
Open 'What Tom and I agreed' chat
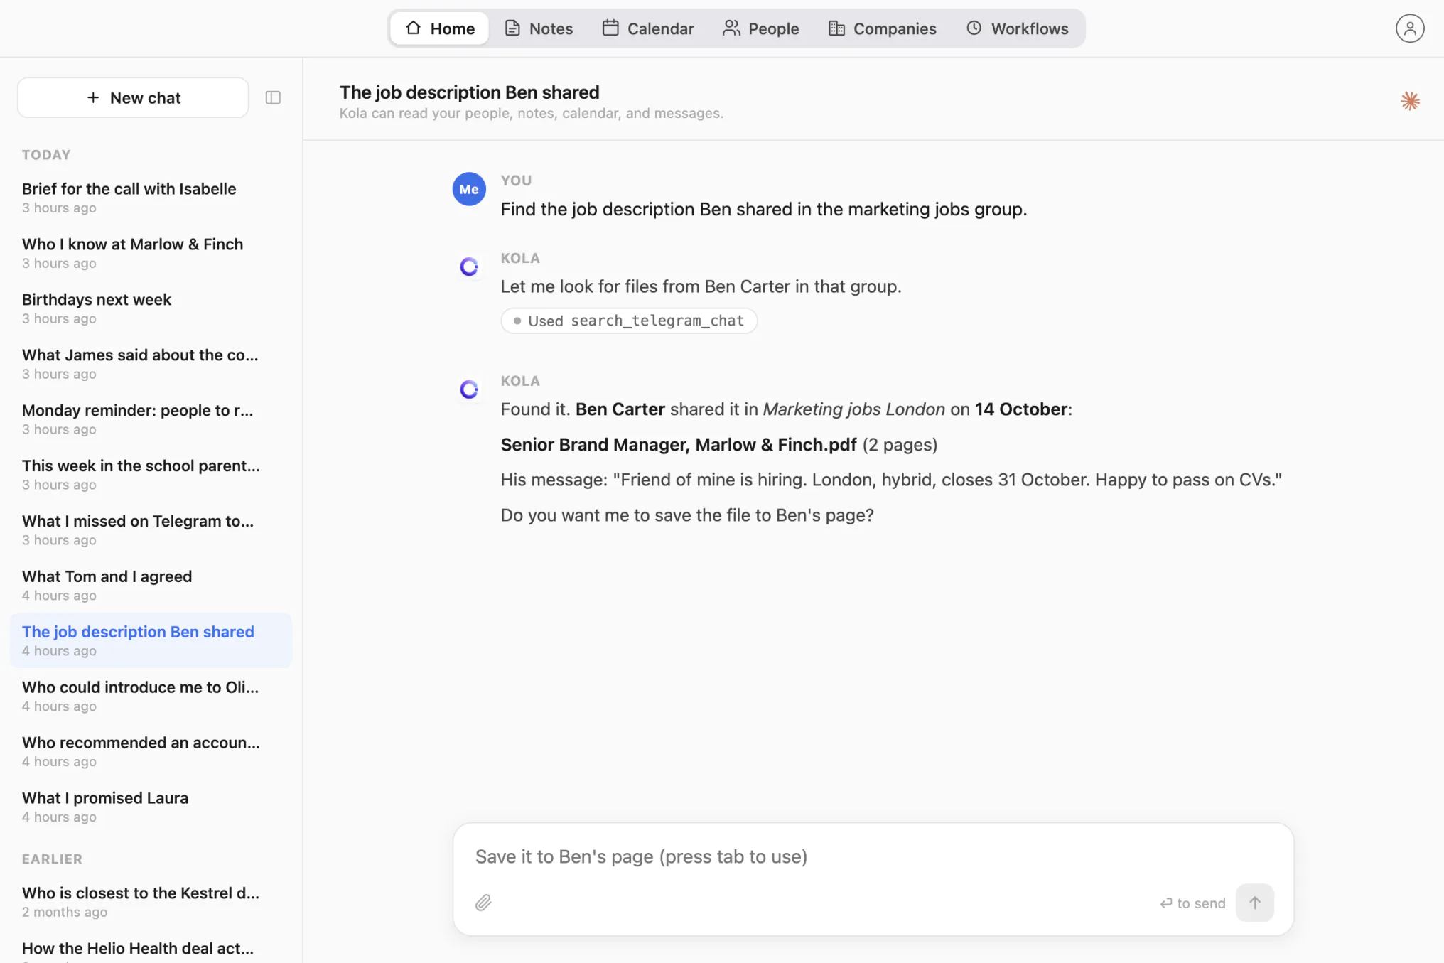(151, 586)
